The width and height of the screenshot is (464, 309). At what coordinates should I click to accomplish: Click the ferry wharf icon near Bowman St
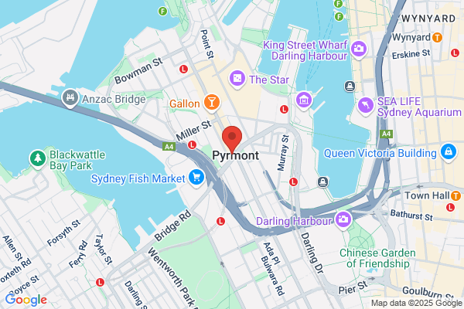pyautogui.click(x=162, y=12)
